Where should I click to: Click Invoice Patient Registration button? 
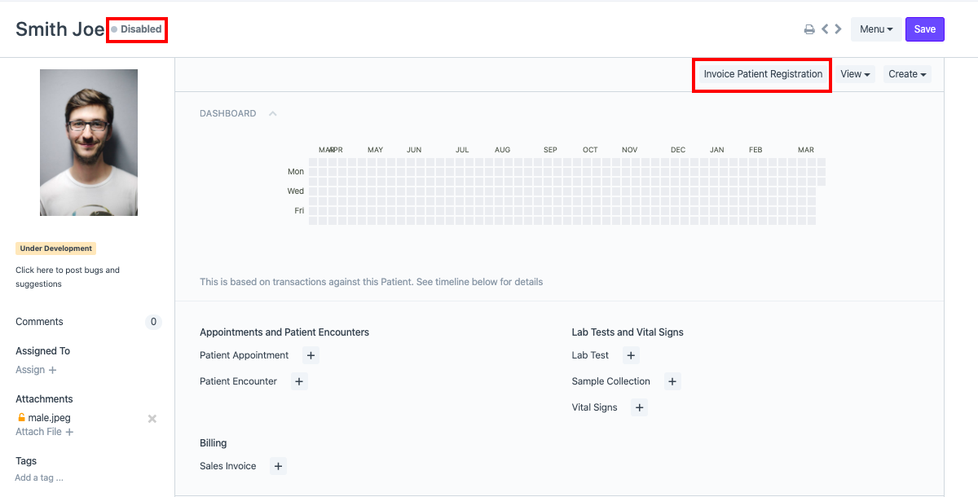pos(763,74)
